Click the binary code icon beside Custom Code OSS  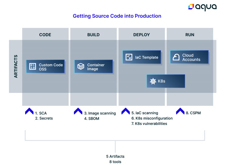[33, 67]
